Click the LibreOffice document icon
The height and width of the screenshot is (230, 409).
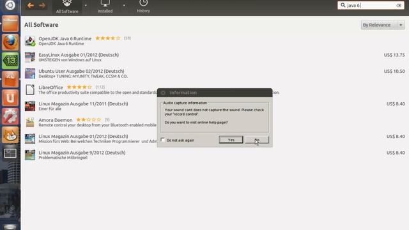(30, 89)
